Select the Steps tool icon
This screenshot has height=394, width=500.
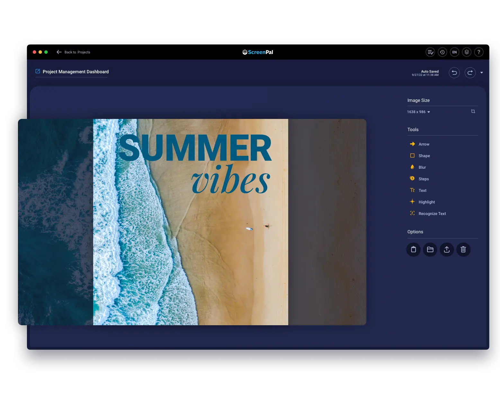click(412, 178)
